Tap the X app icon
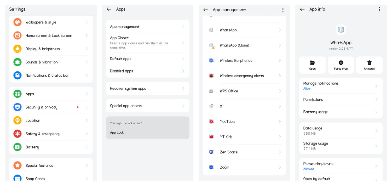The image size is (392, 186). (x=211, y=106)
